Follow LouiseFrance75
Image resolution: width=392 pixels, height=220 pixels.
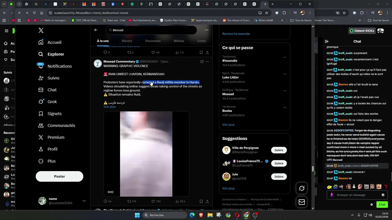279,163
